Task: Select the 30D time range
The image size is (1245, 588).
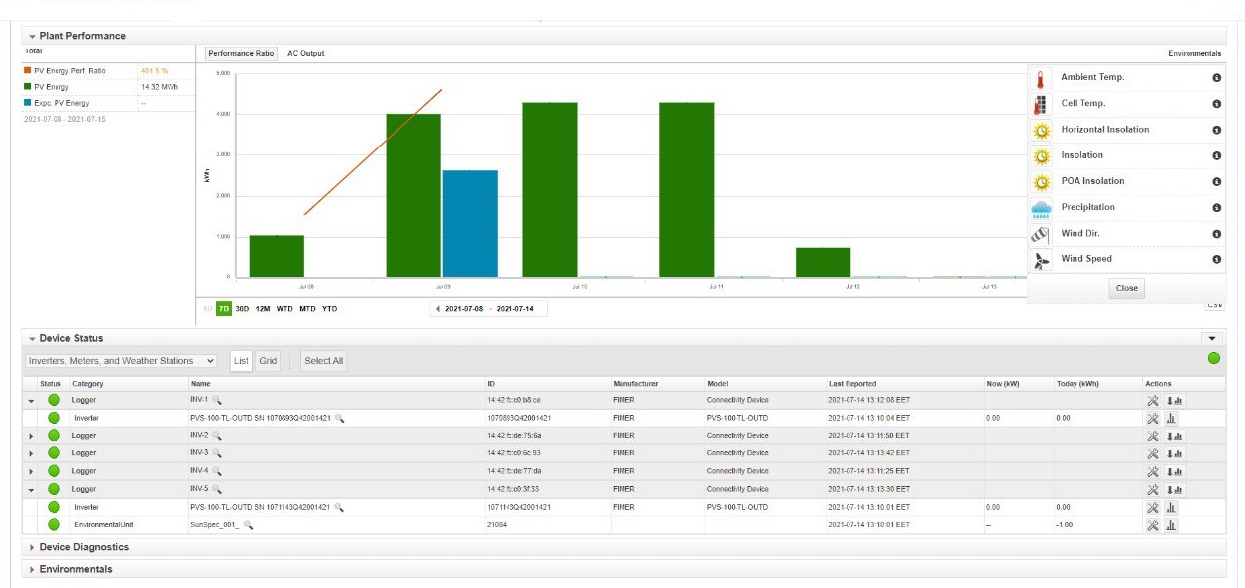Action: pos(242,309)
